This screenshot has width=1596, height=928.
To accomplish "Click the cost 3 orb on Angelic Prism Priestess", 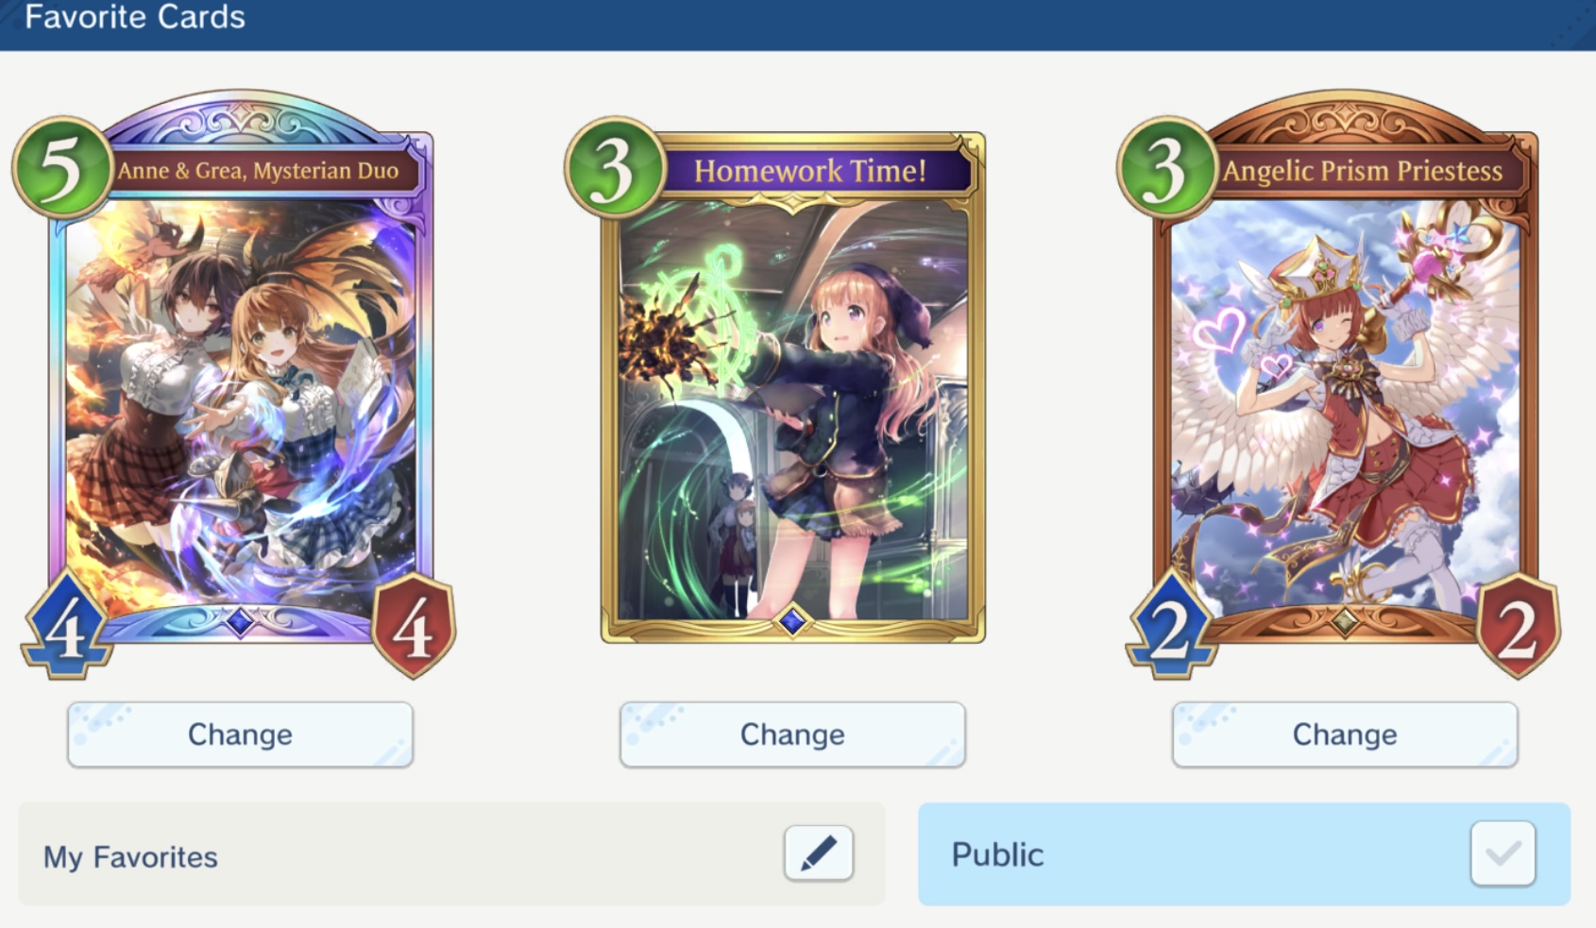I will coord(1168,168).
